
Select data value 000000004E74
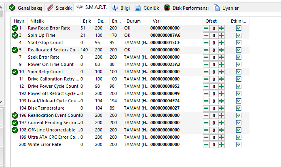(x=165, y=101)
